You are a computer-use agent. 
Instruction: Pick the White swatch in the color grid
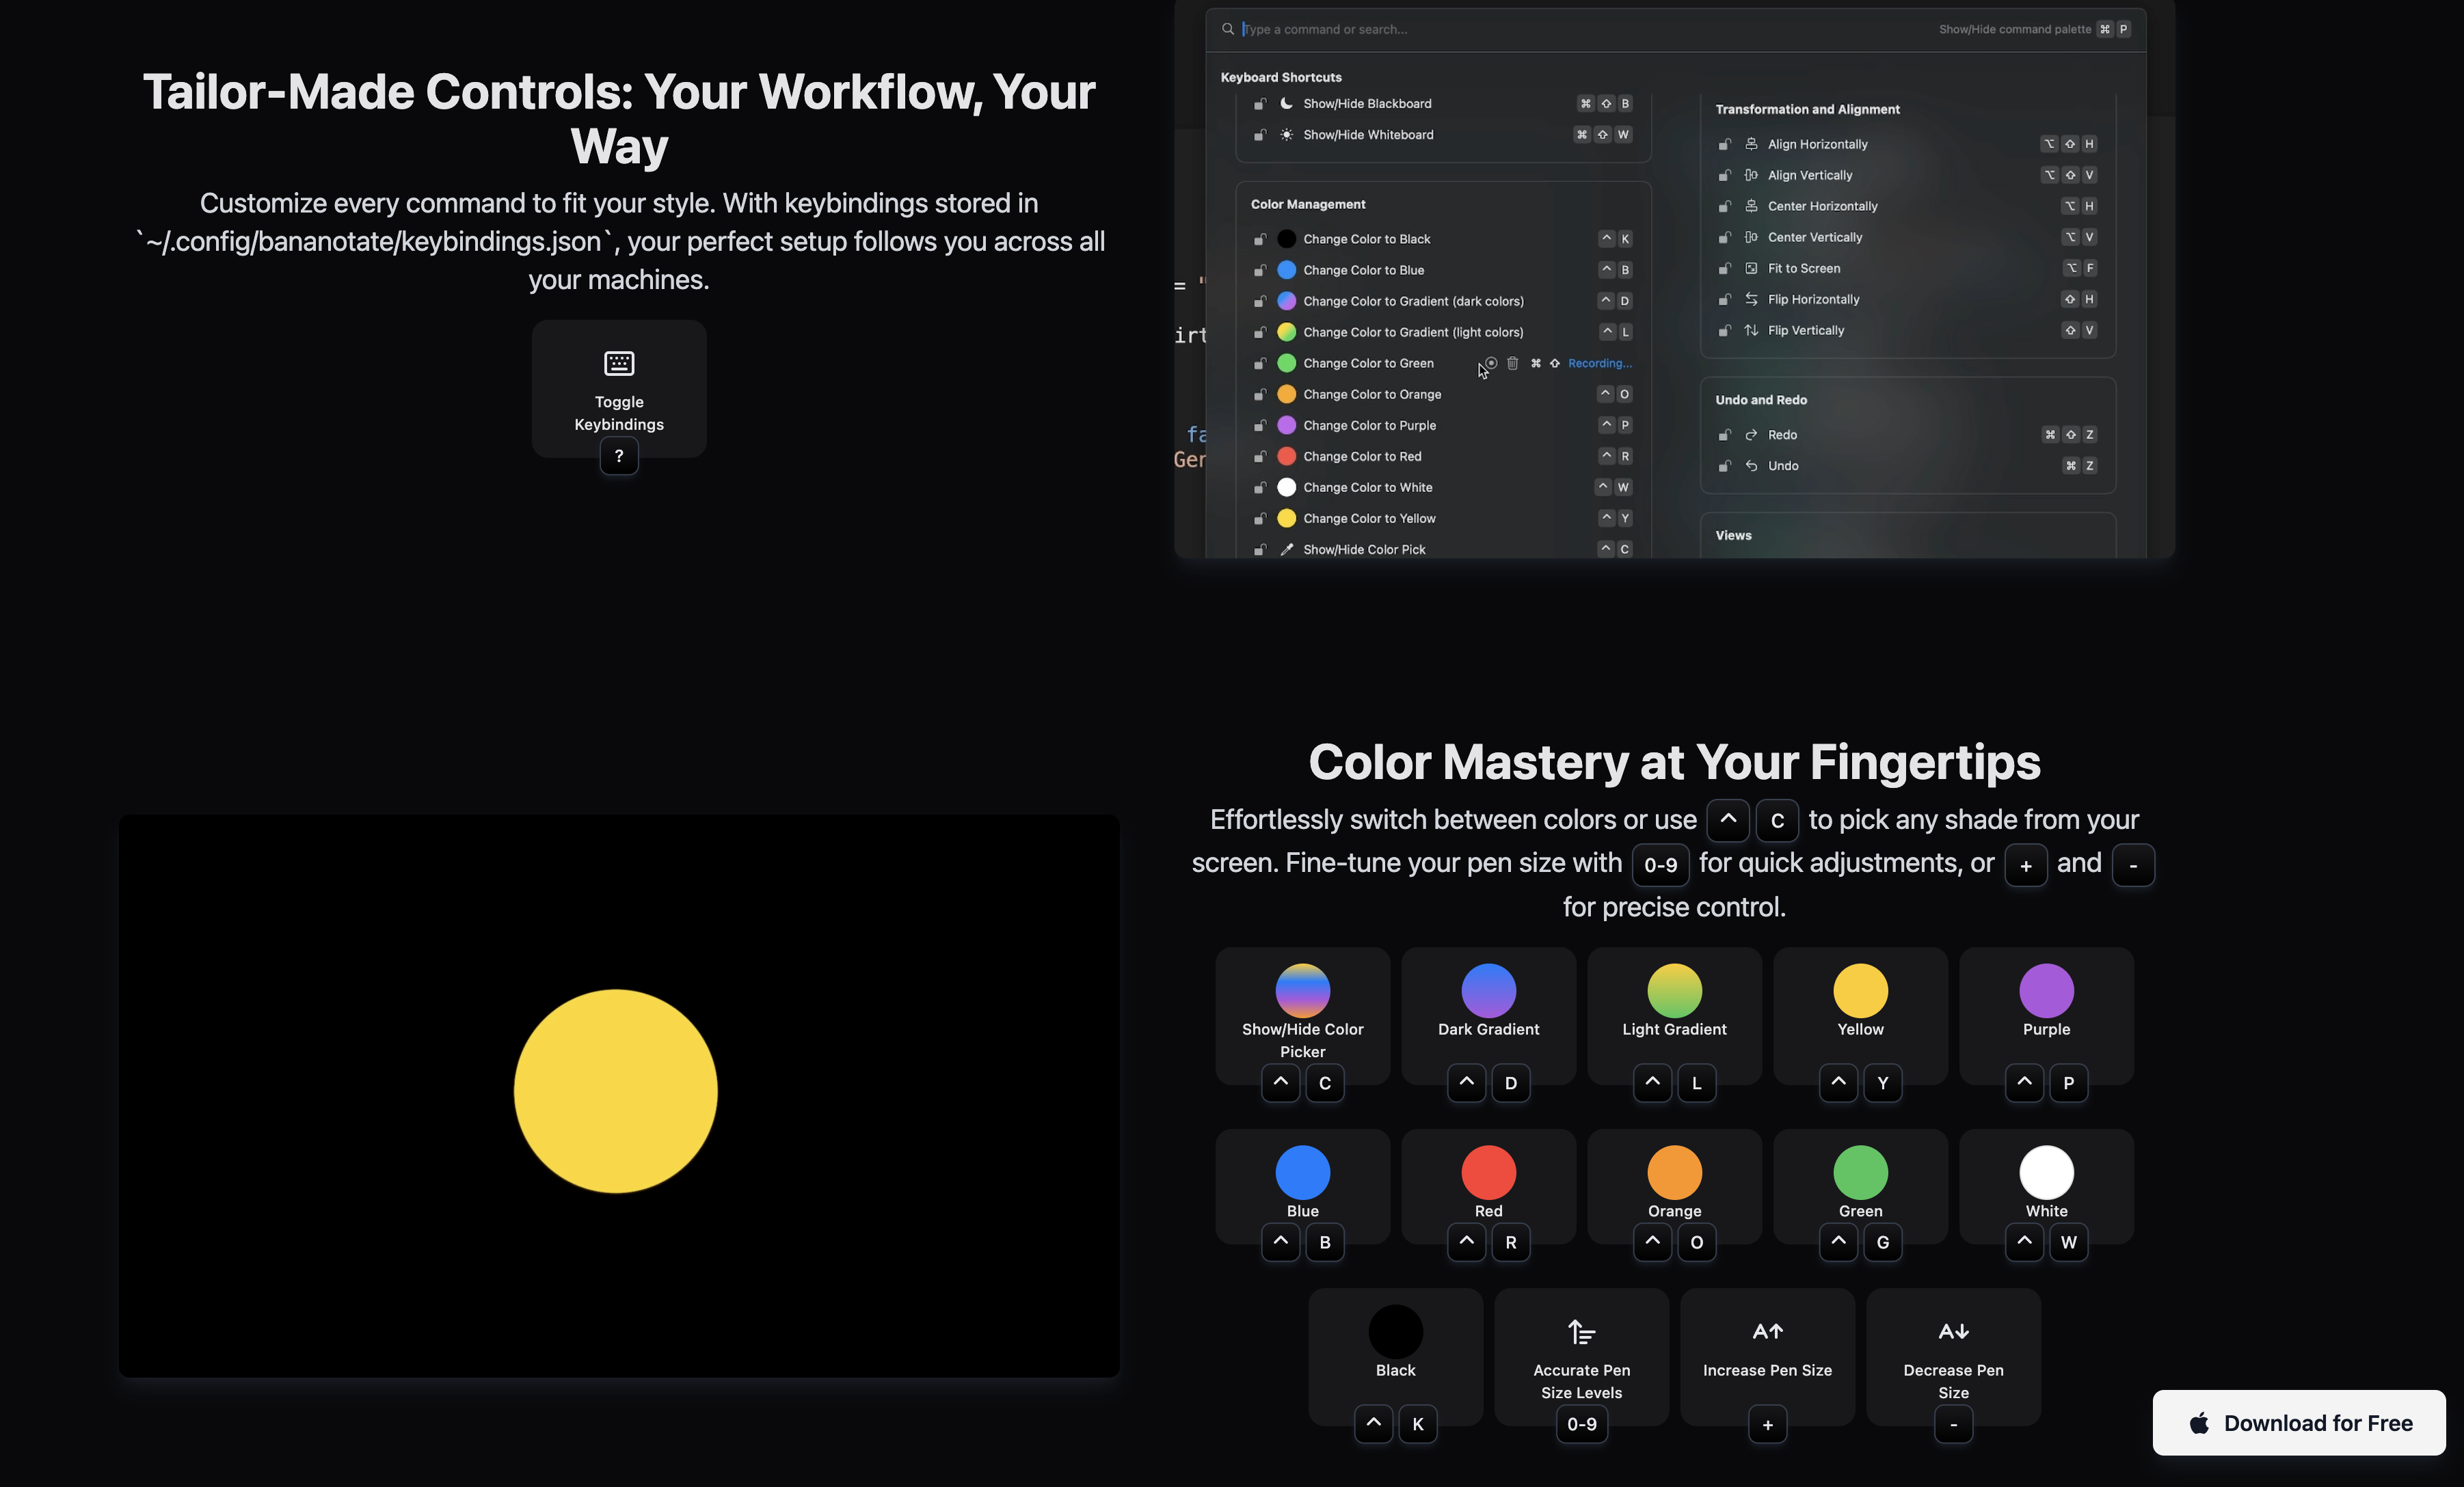2046,1172
